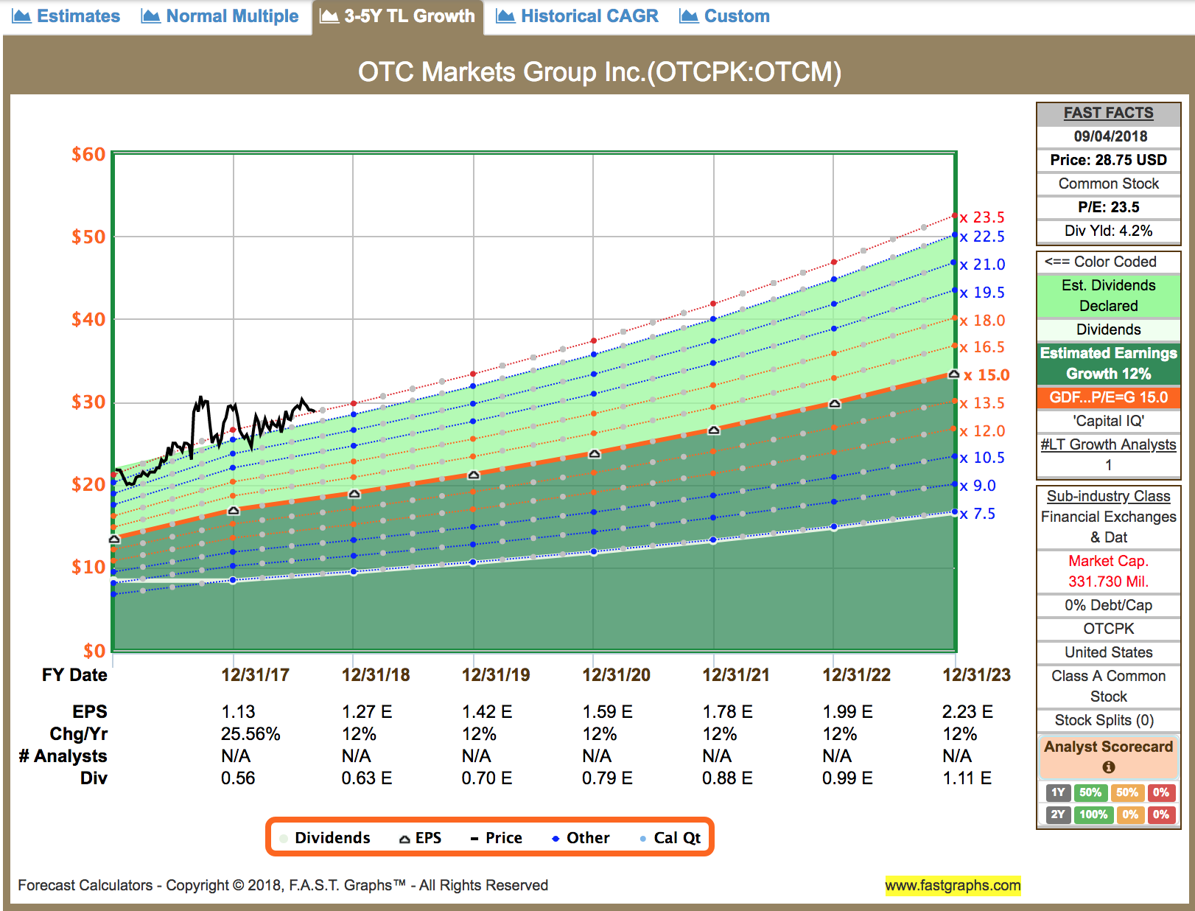Click the 1Y 50% scorecard badge
This screenshot has width=1195, height=911.
coord(1090,792)
